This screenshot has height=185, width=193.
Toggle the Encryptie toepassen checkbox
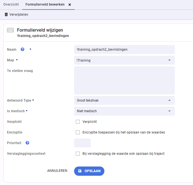click(x=78, y=132)
